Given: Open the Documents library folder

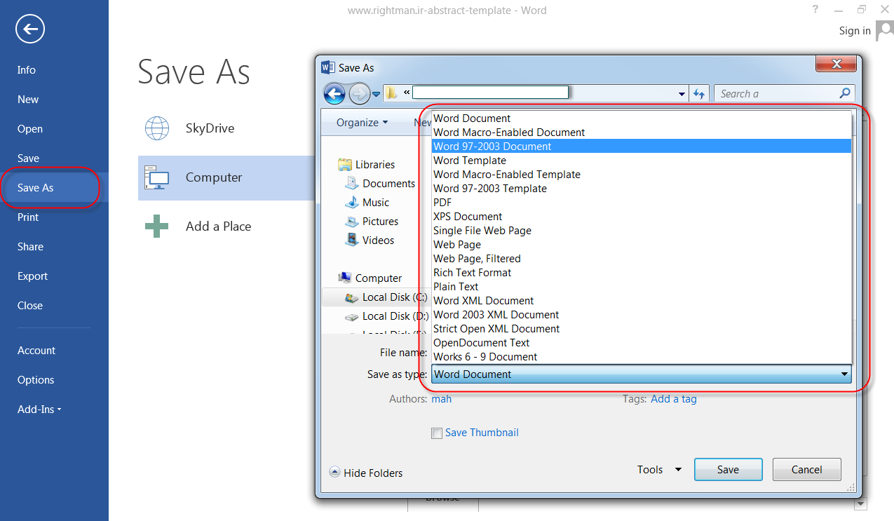Looking at the screenshot, I should [x=388, y=184].
